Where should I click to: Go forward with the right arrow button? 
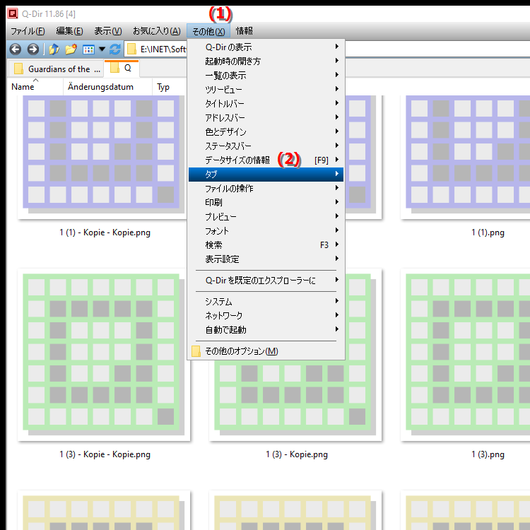[x=33, y=49]
